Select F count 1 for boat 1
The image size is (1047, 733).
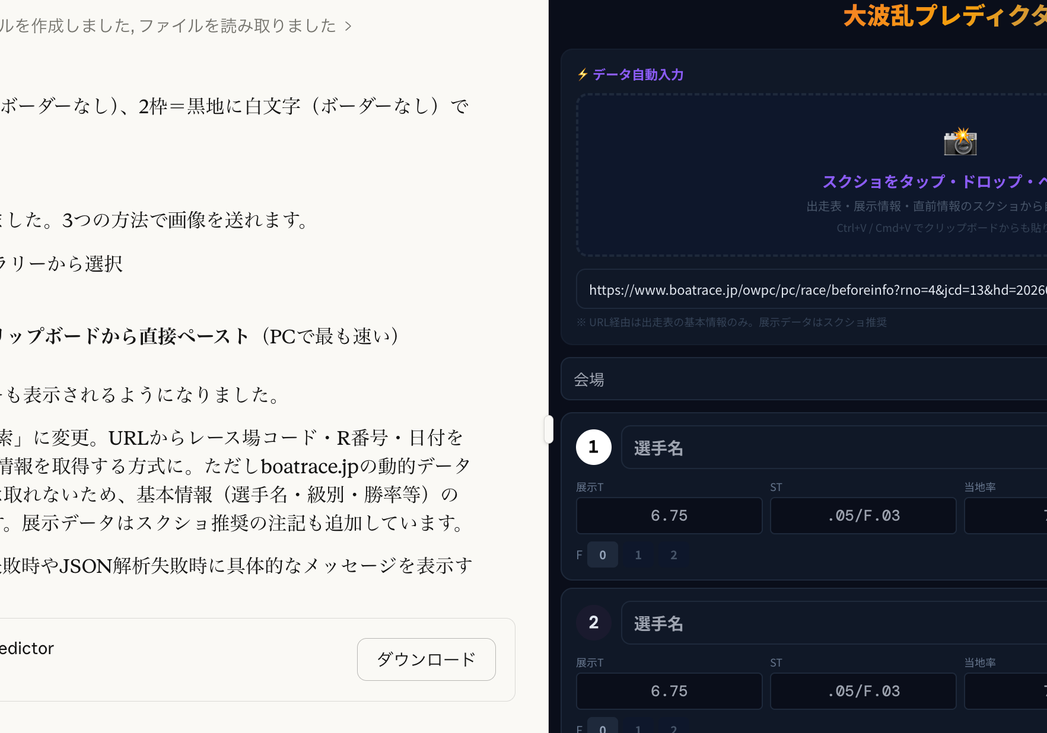click(638, 555)
